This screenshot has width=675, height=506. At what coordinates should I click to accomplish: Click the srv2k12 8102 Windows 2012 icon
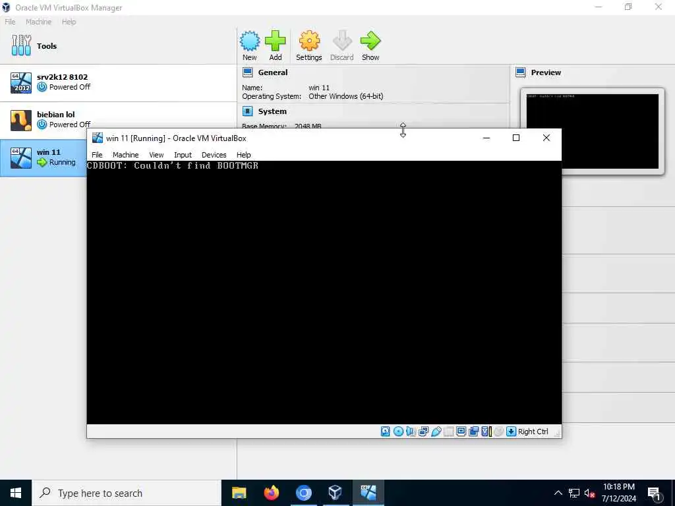pyautogui.click(x=21, y=82)
